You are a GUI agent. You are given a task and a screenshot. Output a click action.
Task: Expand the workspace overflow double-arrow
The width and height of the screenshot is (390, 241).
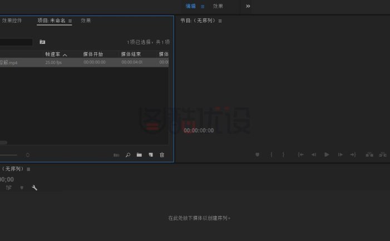[x=248, y=6]
